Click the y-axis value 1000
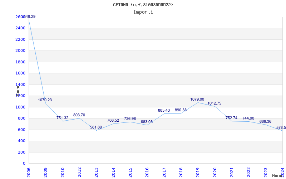The width and height of the screenshot is (286, 179). pyautogui.click(x=20, y=107)
